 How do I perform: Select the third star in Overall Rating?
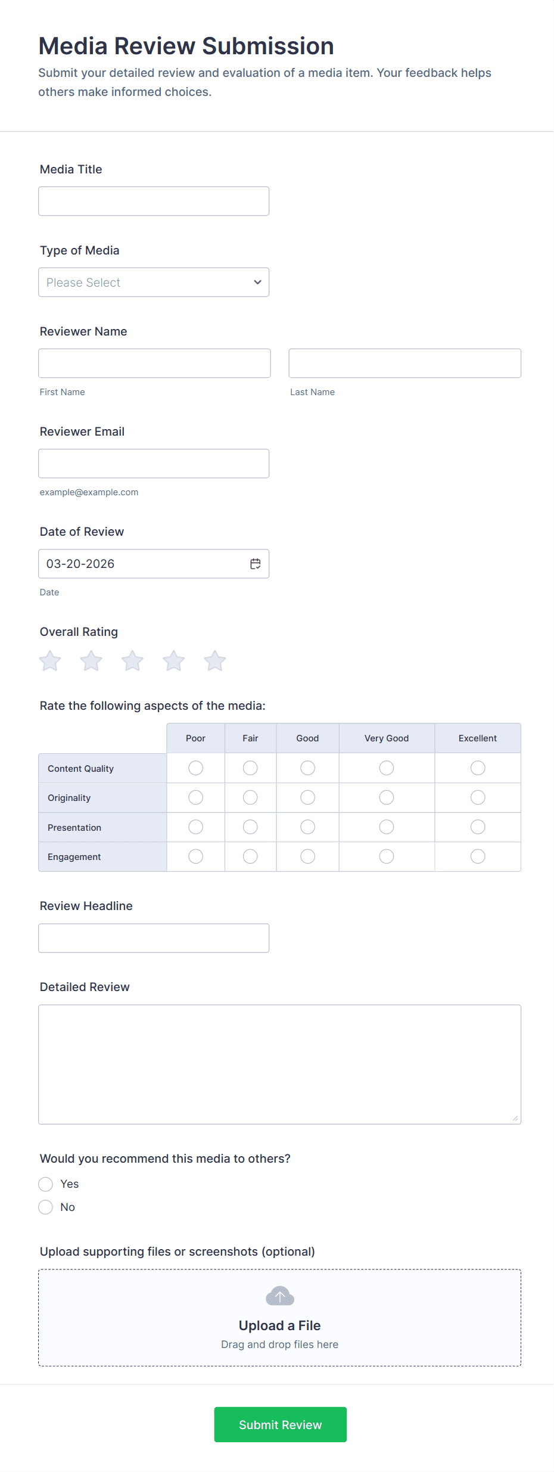[132, 661]
